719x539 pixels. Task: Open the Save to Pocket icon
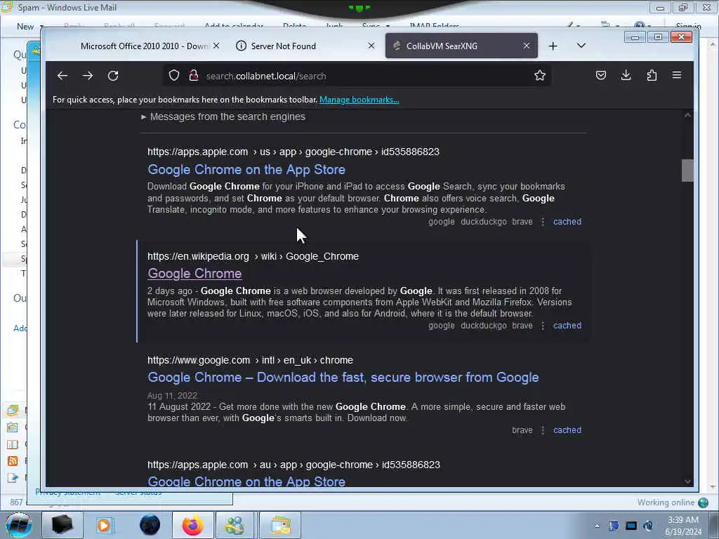click(601, 76)
